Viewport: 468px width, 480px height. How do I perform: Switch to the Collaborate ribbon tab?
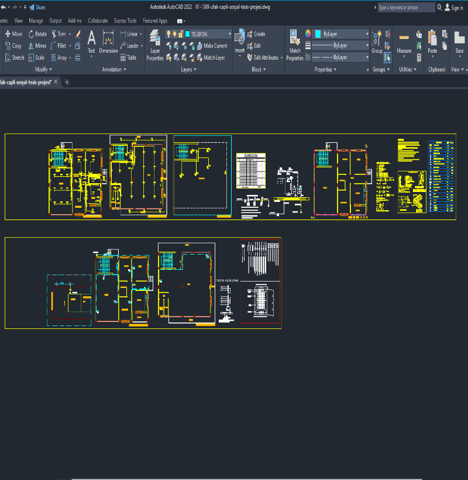[x=98, y=20]
